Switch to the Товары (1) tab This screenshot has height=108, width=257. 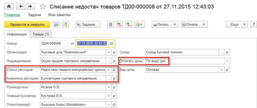(x=41, y=34)
